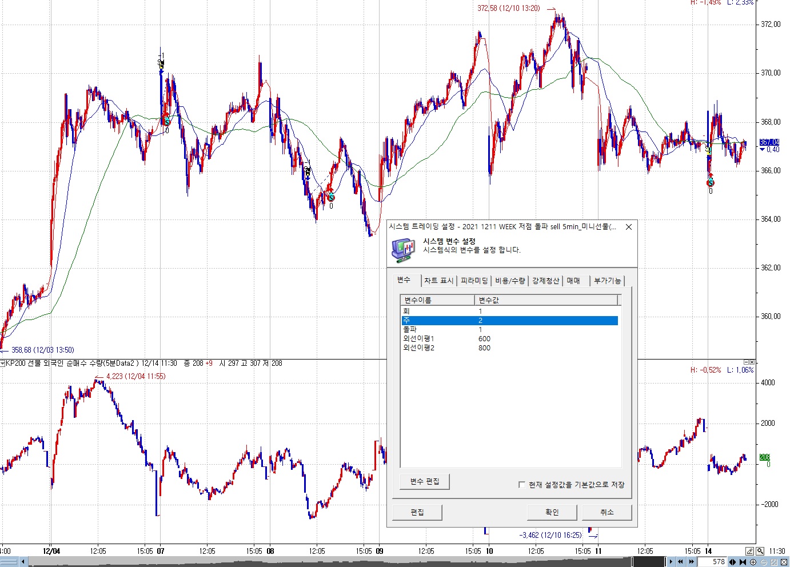
Task: Switch to the 강제청산 tab
Action: (x=545, y=281)
